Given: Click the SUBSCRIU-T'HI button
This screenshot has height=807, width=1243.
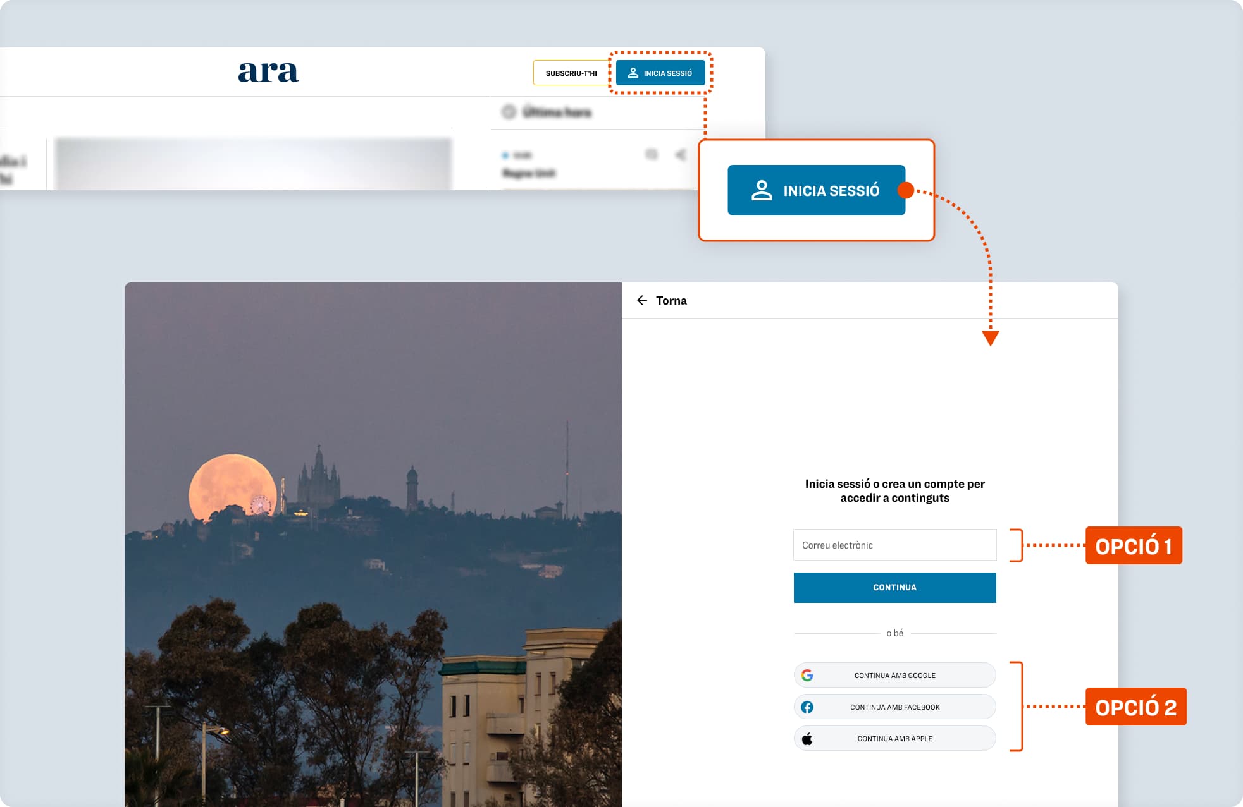Looking at the screenshot, I should click(x=571, y=73).
